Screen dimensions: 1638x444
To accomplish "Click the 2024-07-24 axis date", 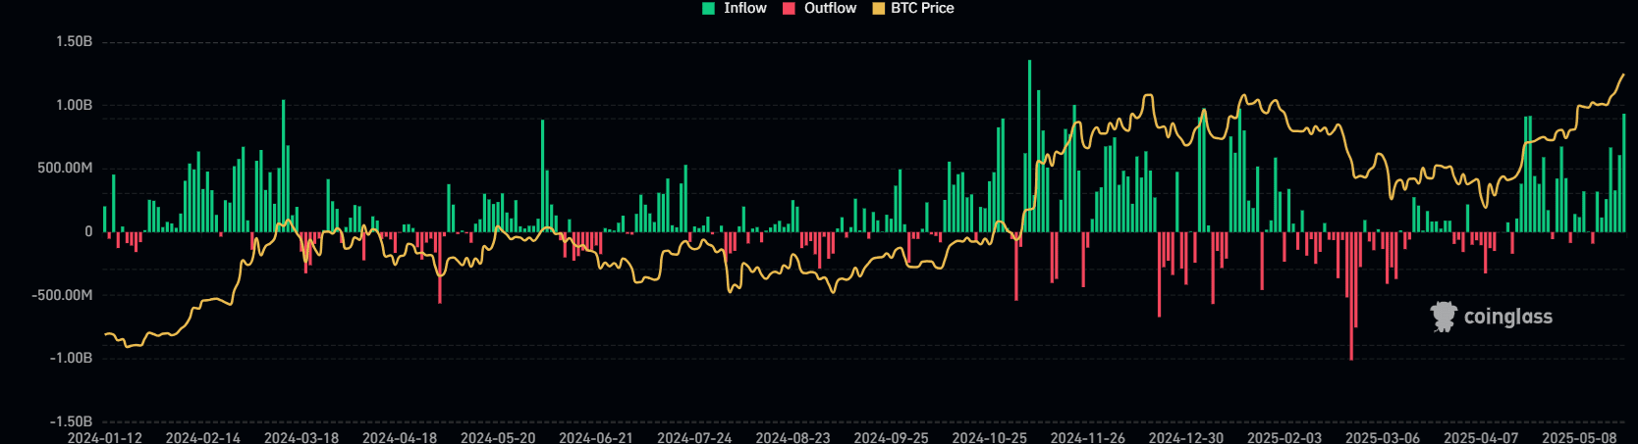I will click(694, 437).
